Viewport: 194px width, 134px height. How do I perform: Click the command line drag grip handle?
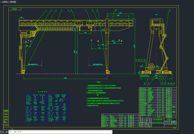click(1, 132)
